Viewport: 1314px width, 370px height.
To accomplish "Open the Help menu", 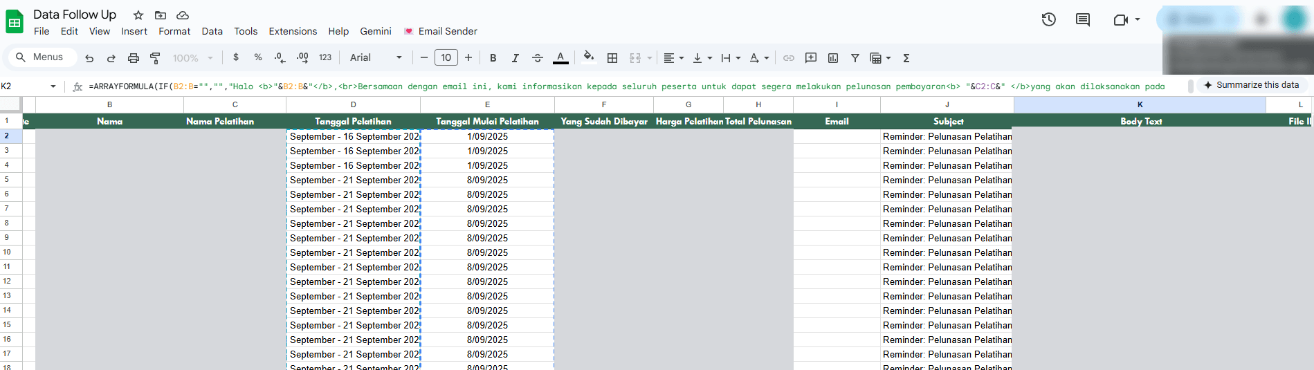I will point(338,31).
